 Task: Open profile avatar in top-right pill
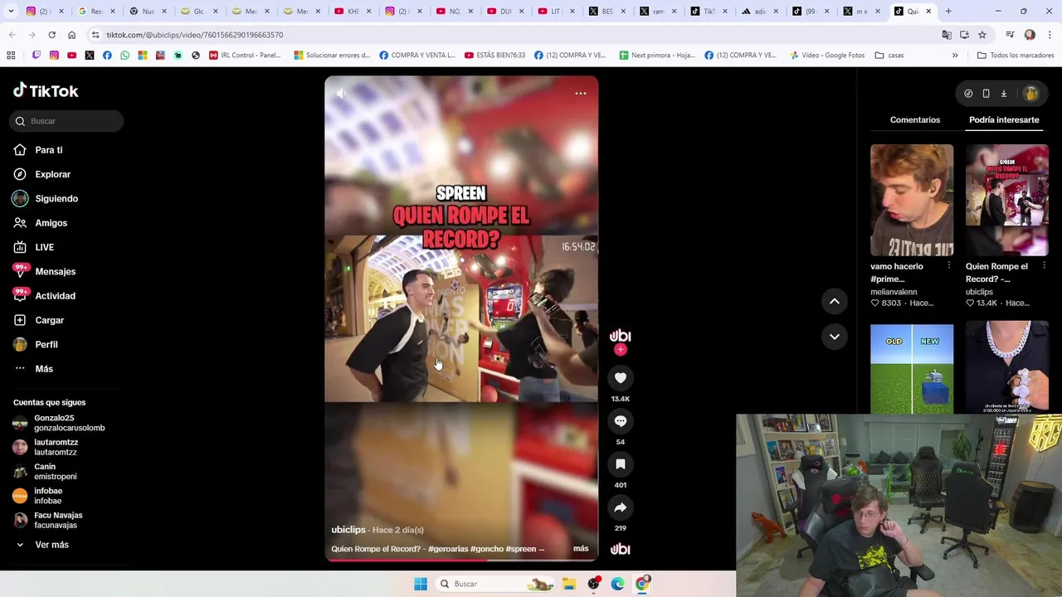pyautogui.click(x=1030, y=94)
